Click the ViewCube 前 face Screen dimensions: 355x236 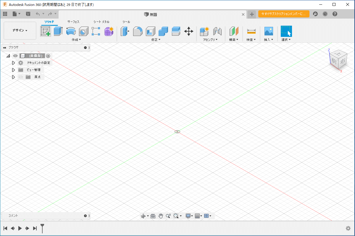click(x=334, y=61)
